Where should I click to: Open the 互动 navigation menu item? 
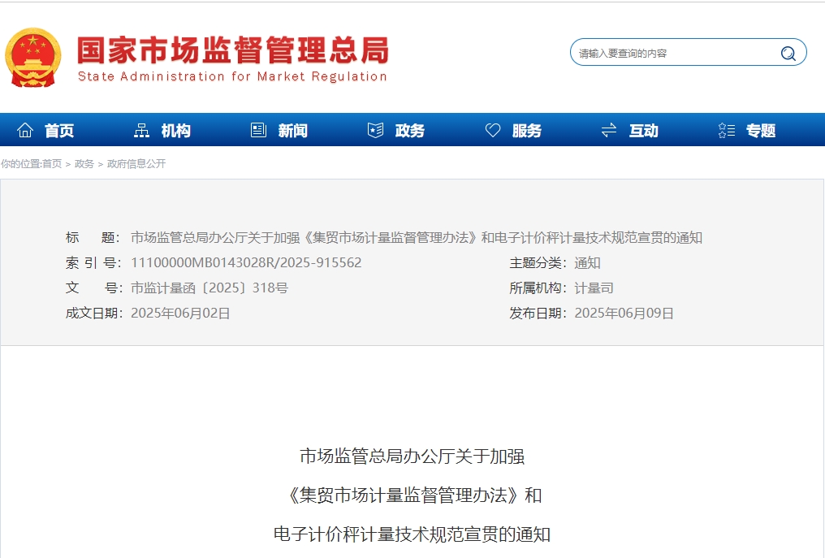(x=643, y=131)
